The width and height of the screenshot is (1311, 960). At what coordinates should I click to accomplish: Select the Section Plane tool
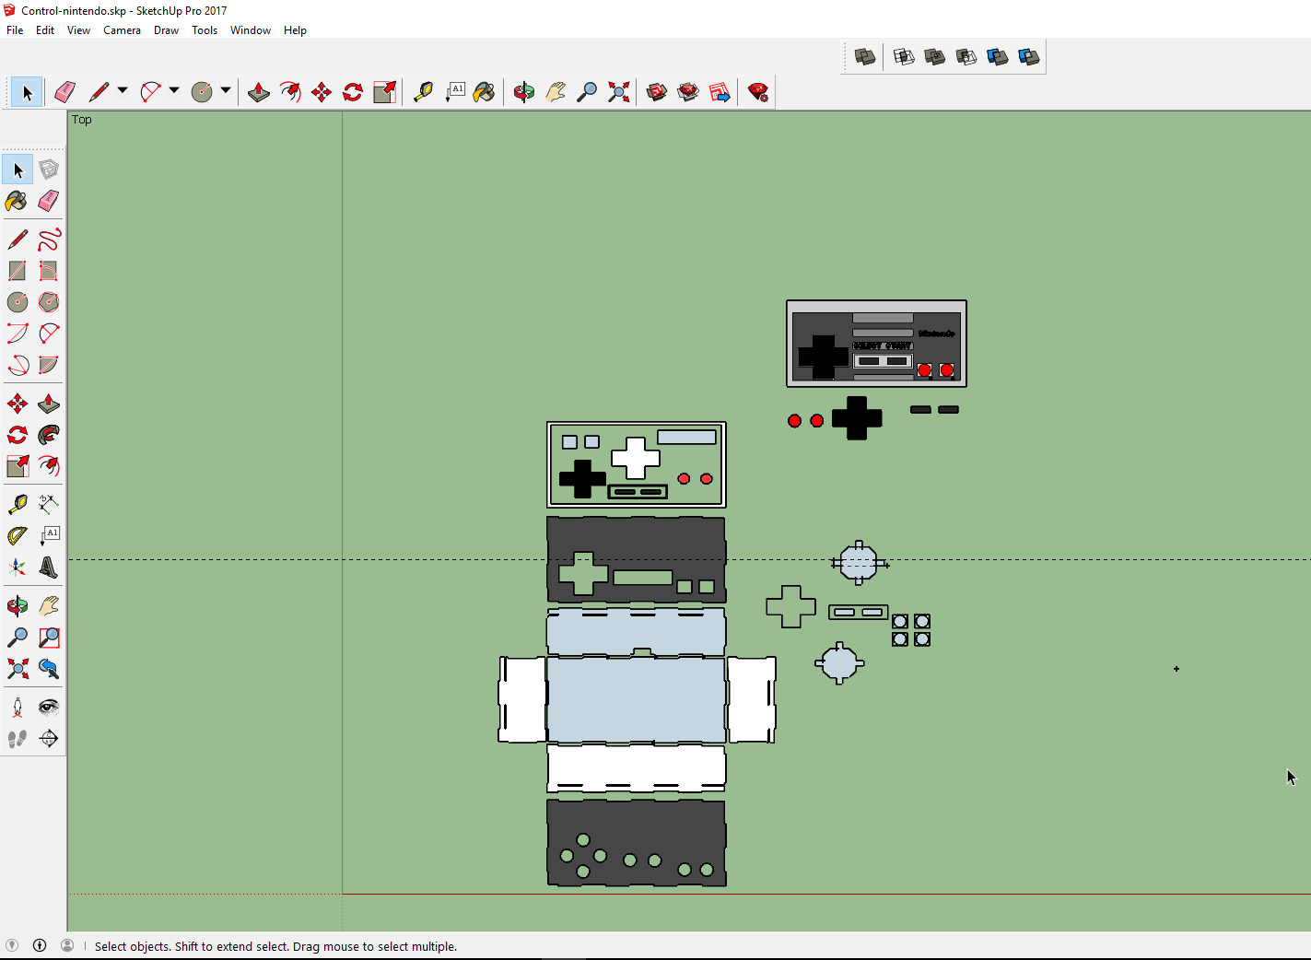(49, 739)
